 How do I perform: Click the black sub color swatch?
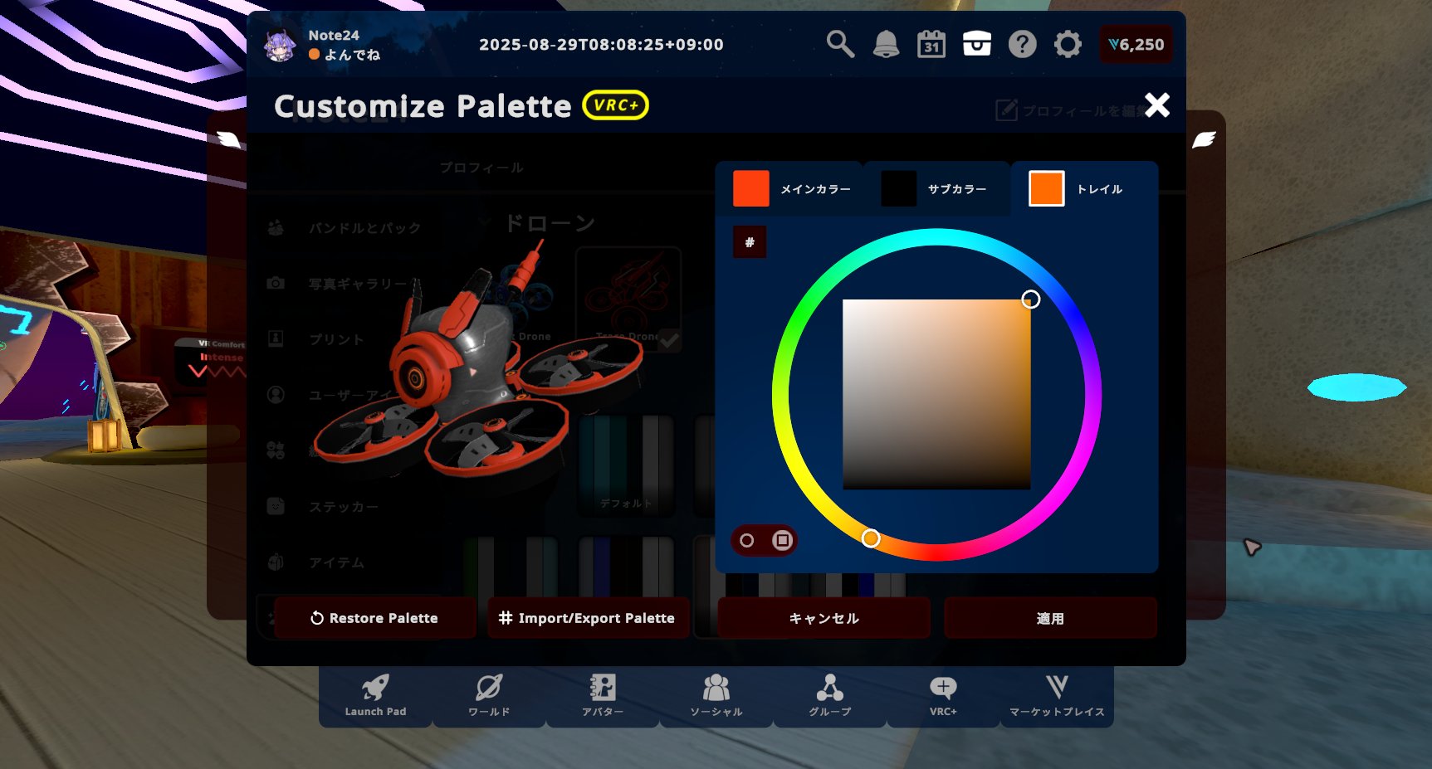coord(898,189)
